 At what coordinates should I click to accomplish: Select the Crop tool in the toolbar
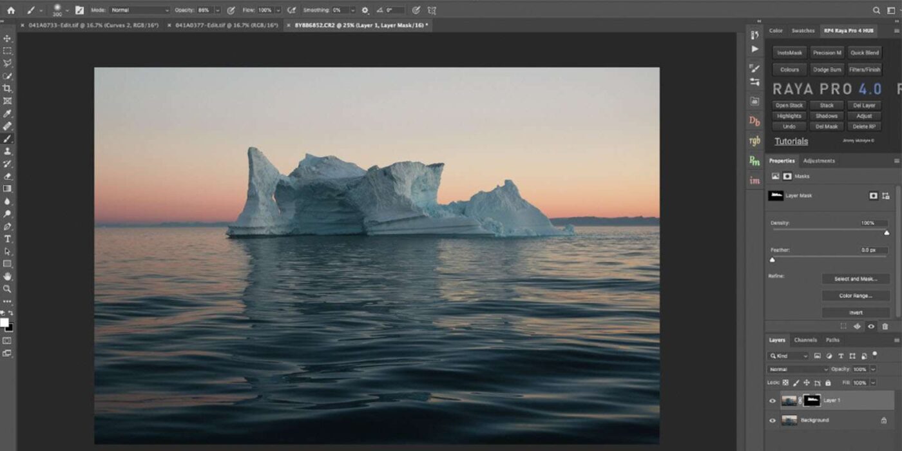(x=8, y=88)
